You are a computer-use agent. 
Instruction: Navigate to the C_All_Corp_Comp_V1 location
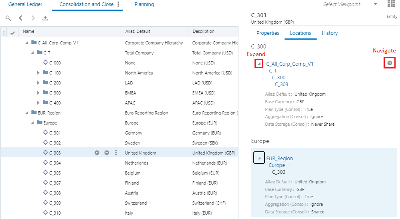[390, 63]
